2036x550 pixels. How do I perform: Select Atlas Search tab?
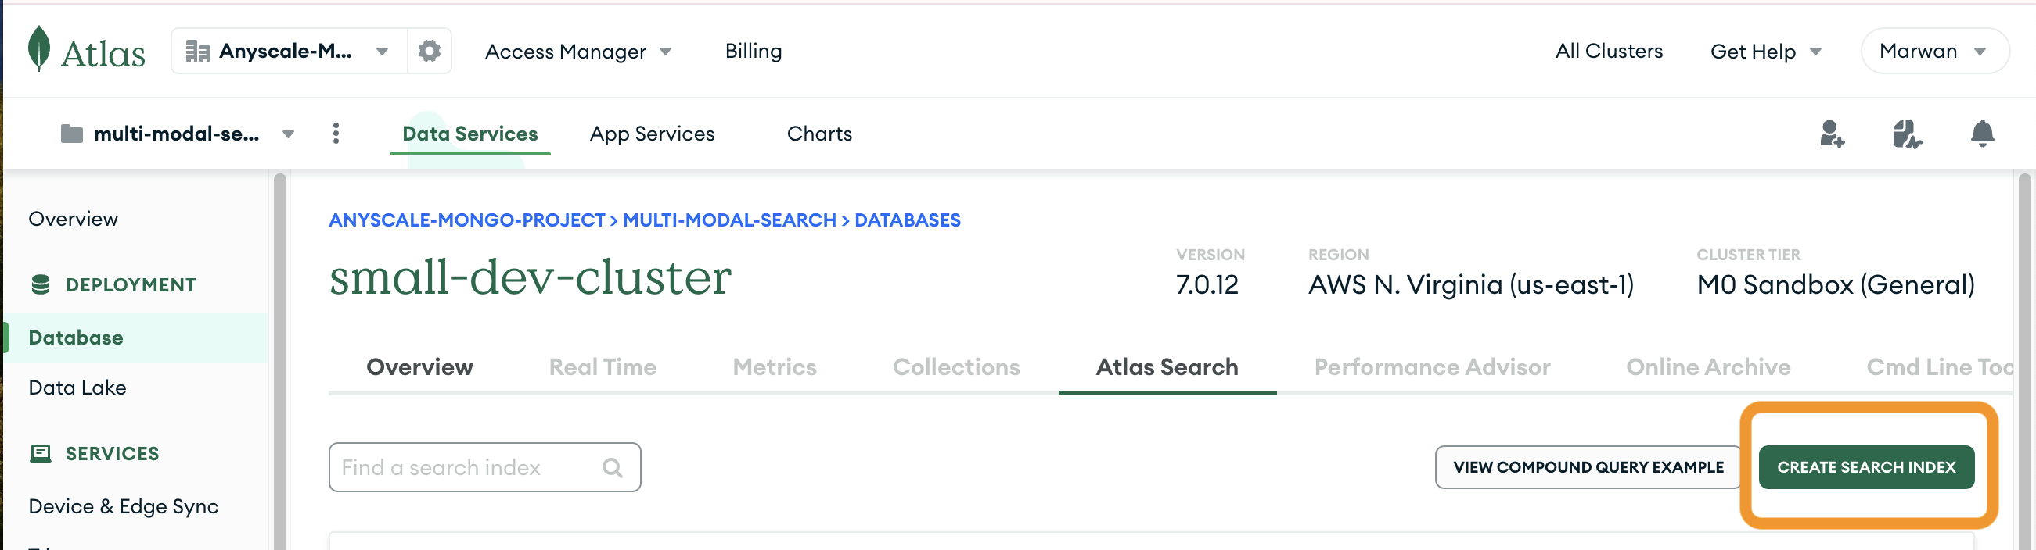[1167, 367]
